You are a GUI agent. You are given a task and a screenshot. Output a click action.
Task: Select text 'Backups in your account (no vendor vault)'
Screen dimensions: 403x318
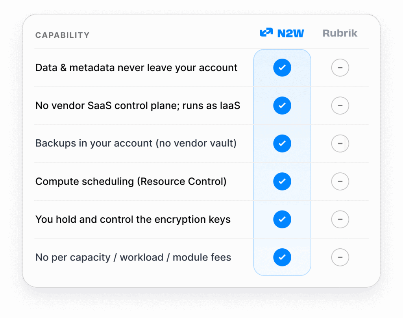136,143
